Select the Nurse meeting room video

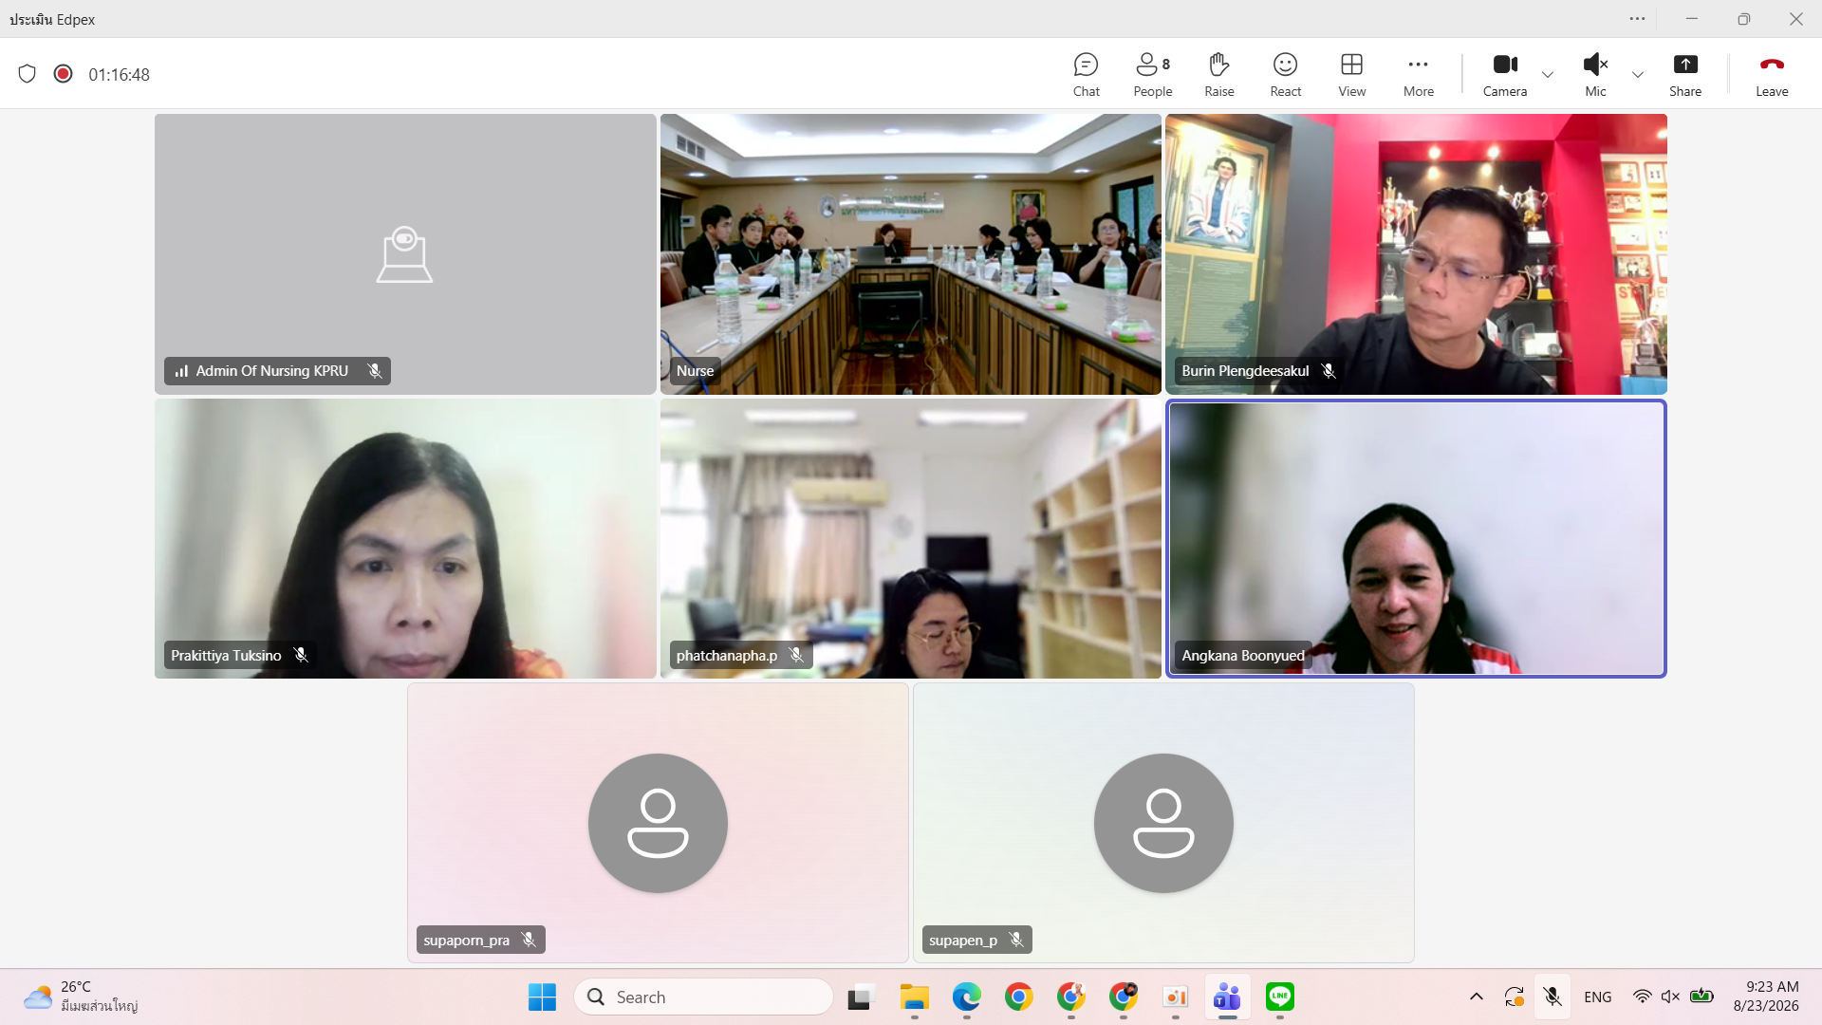click(910, 253)
